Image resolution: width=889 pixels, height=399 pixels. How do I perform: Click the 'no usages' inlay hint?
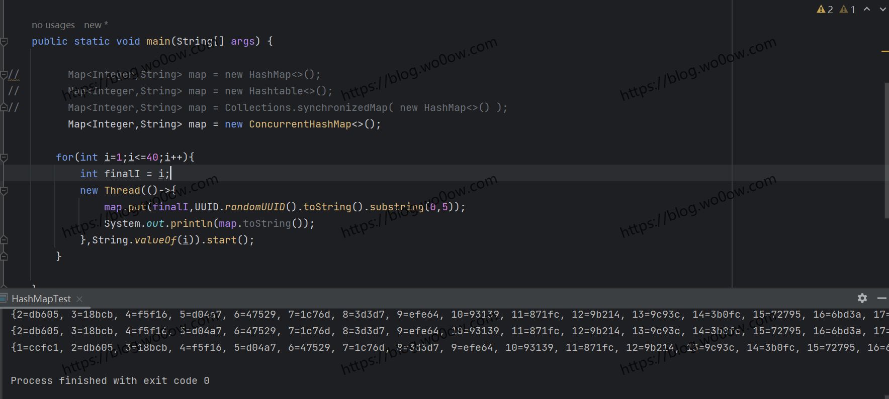point(53,25)
